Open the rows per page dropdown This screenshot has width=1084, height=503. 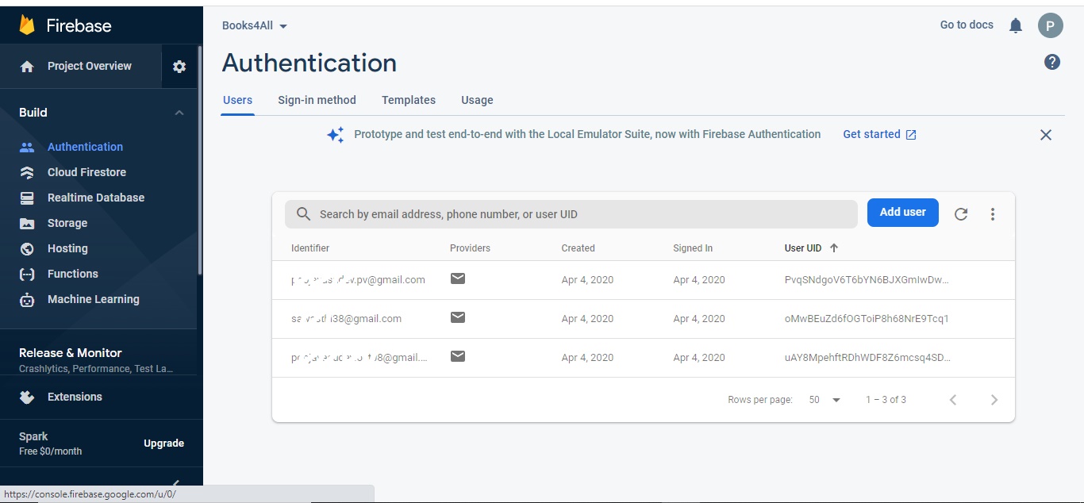(x=825, y=400)
